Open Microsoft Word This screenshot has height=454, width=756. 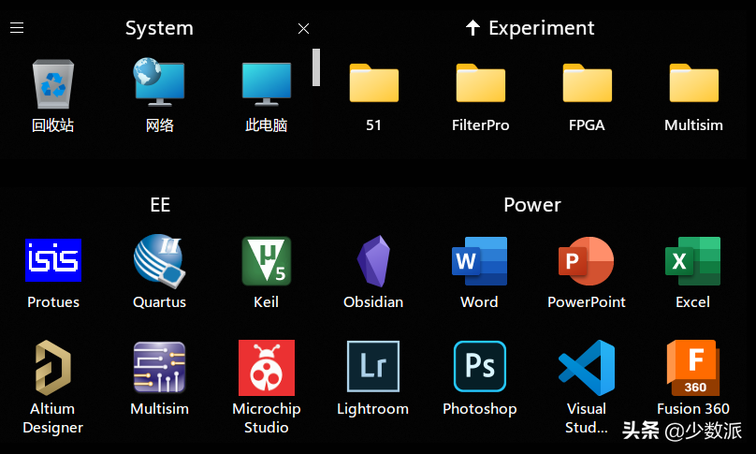pyautogui.click(x=479, y=261)
